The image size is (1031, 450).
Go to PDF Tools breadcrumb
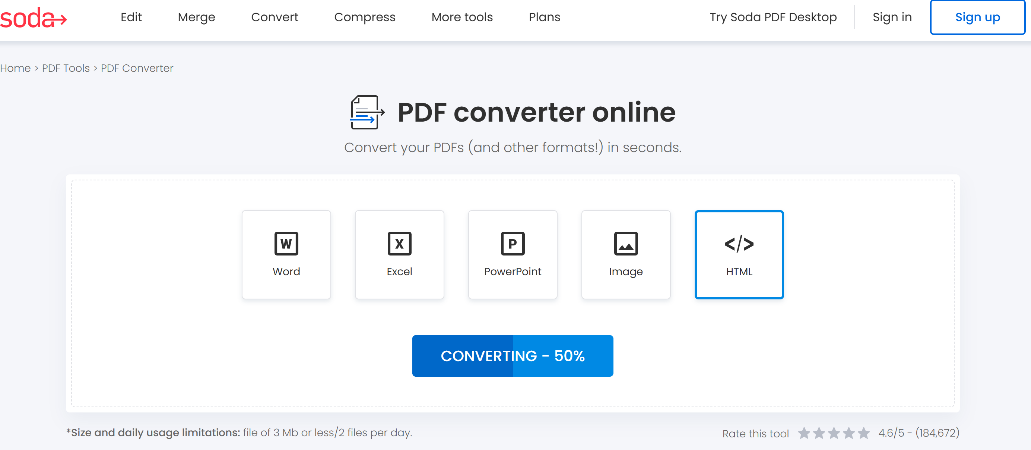click(66, 68)
